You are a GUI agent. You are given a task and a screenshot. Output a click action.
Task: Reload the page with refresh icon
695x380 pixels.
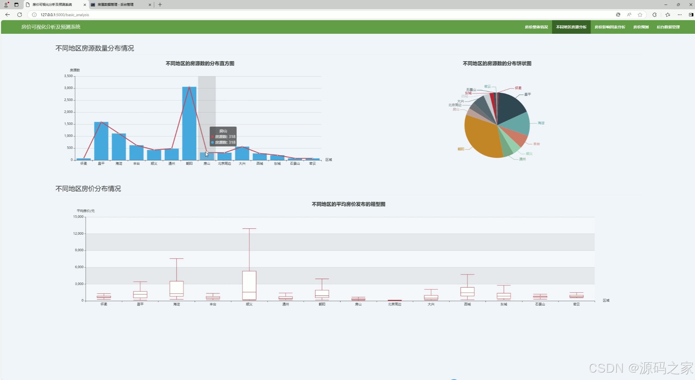click(20, 15)
